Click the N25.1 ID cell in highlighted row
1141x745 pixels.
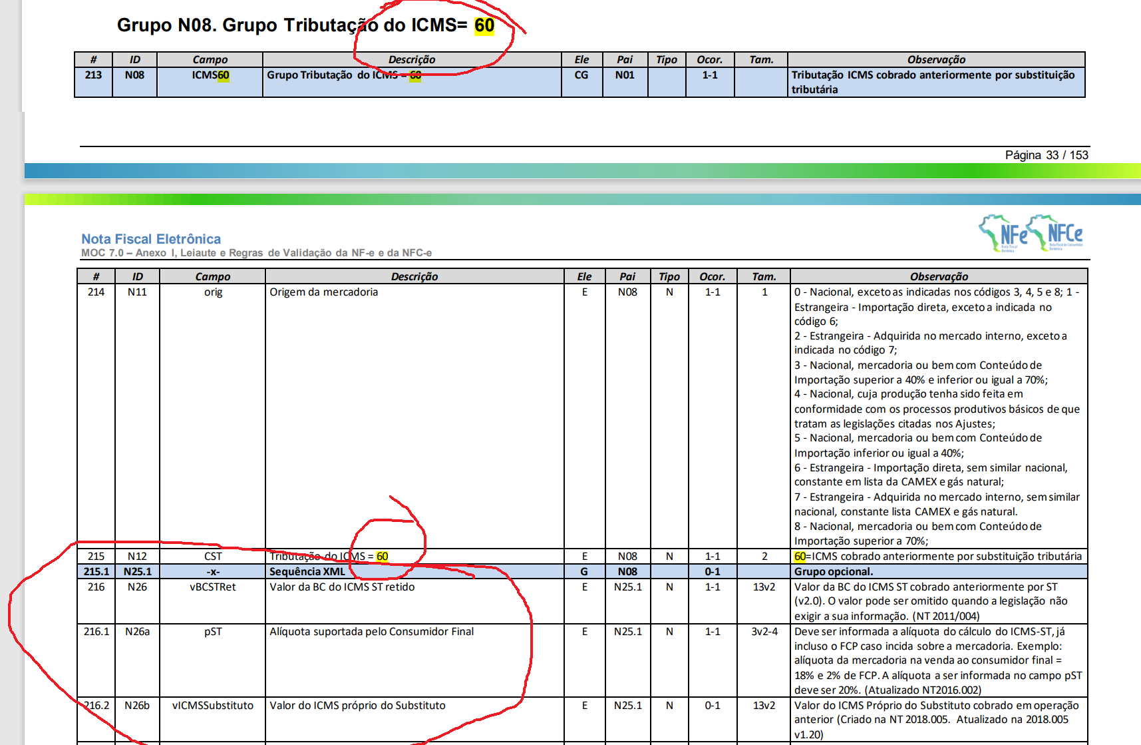click(x=138, y=572)
